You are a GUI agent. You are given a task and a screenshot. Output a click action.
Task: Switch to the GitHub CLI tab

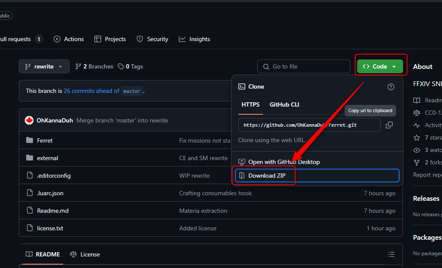[284, 104]
